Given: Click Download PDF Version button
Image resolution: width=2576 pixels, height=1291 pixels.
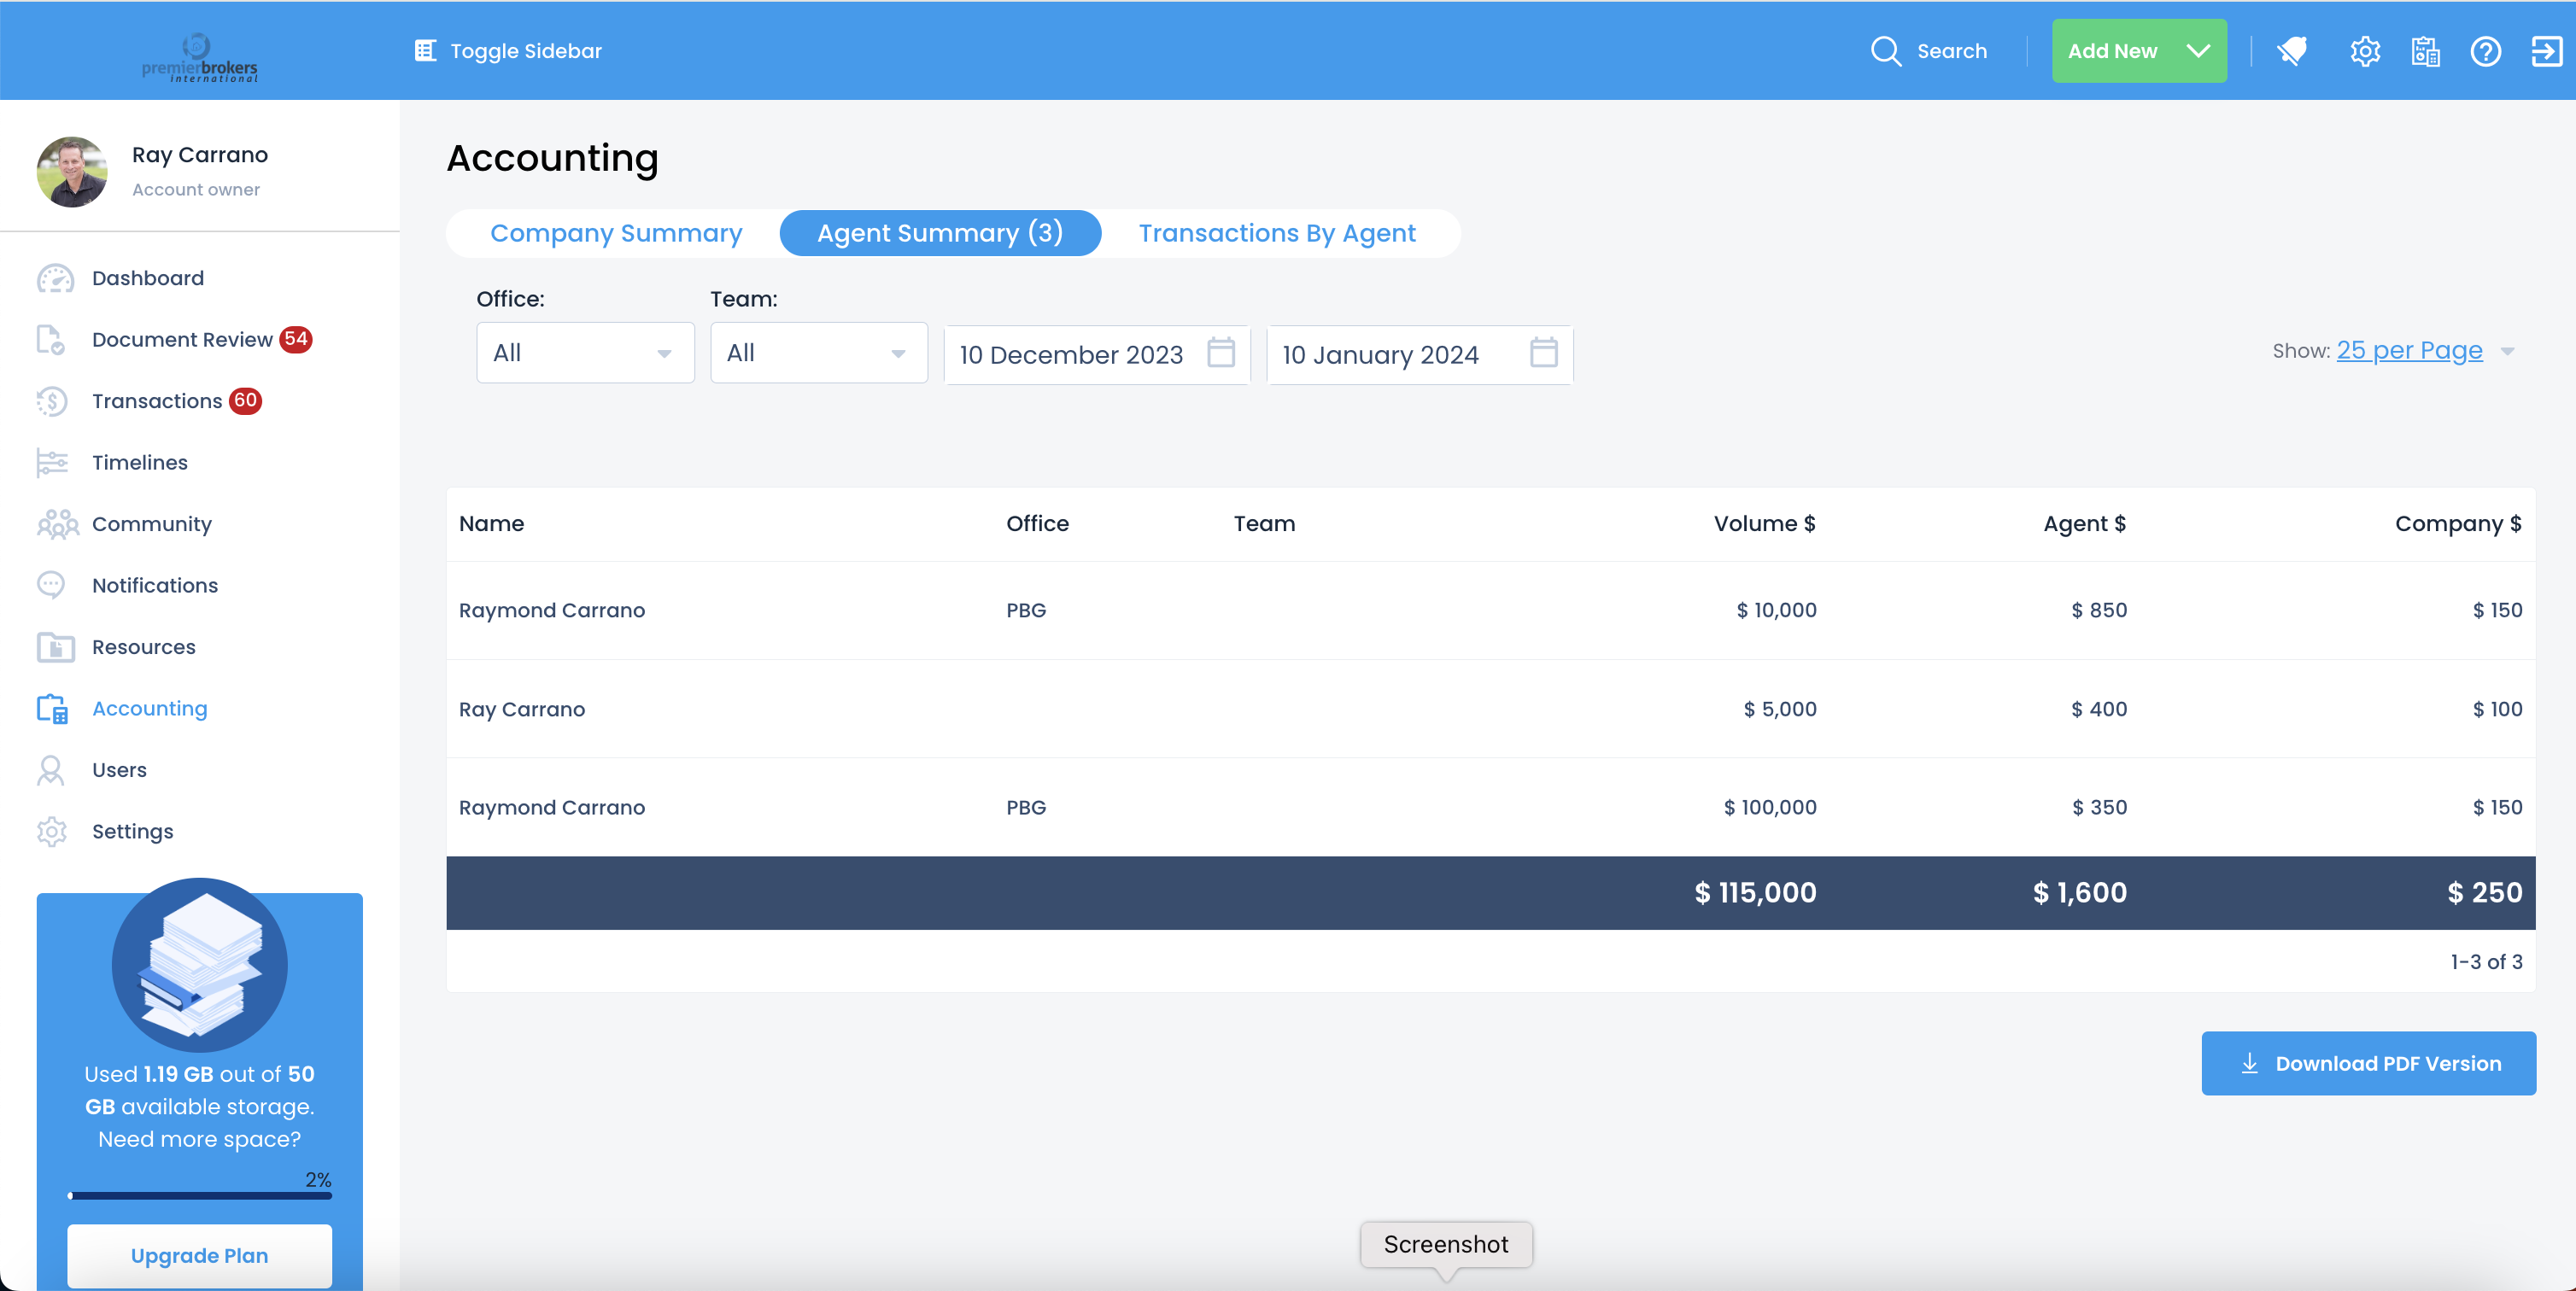Looking at the screenshot, I should (x=2368, y=1064).
